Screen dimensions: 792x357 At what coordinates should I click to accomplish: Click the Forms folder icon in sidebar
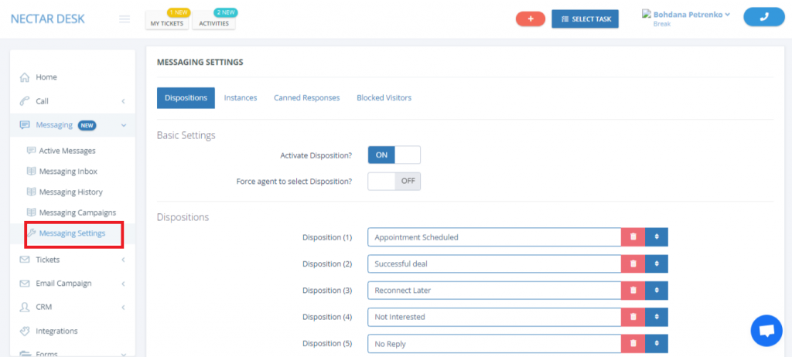coord(24,353)
